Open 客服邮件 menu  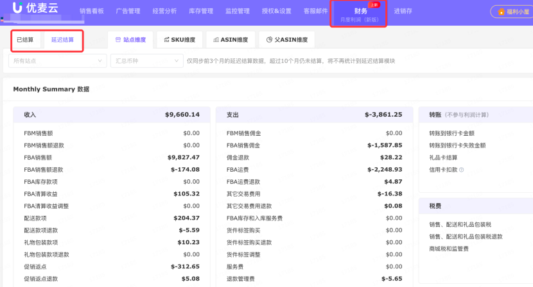pos(316,11)
